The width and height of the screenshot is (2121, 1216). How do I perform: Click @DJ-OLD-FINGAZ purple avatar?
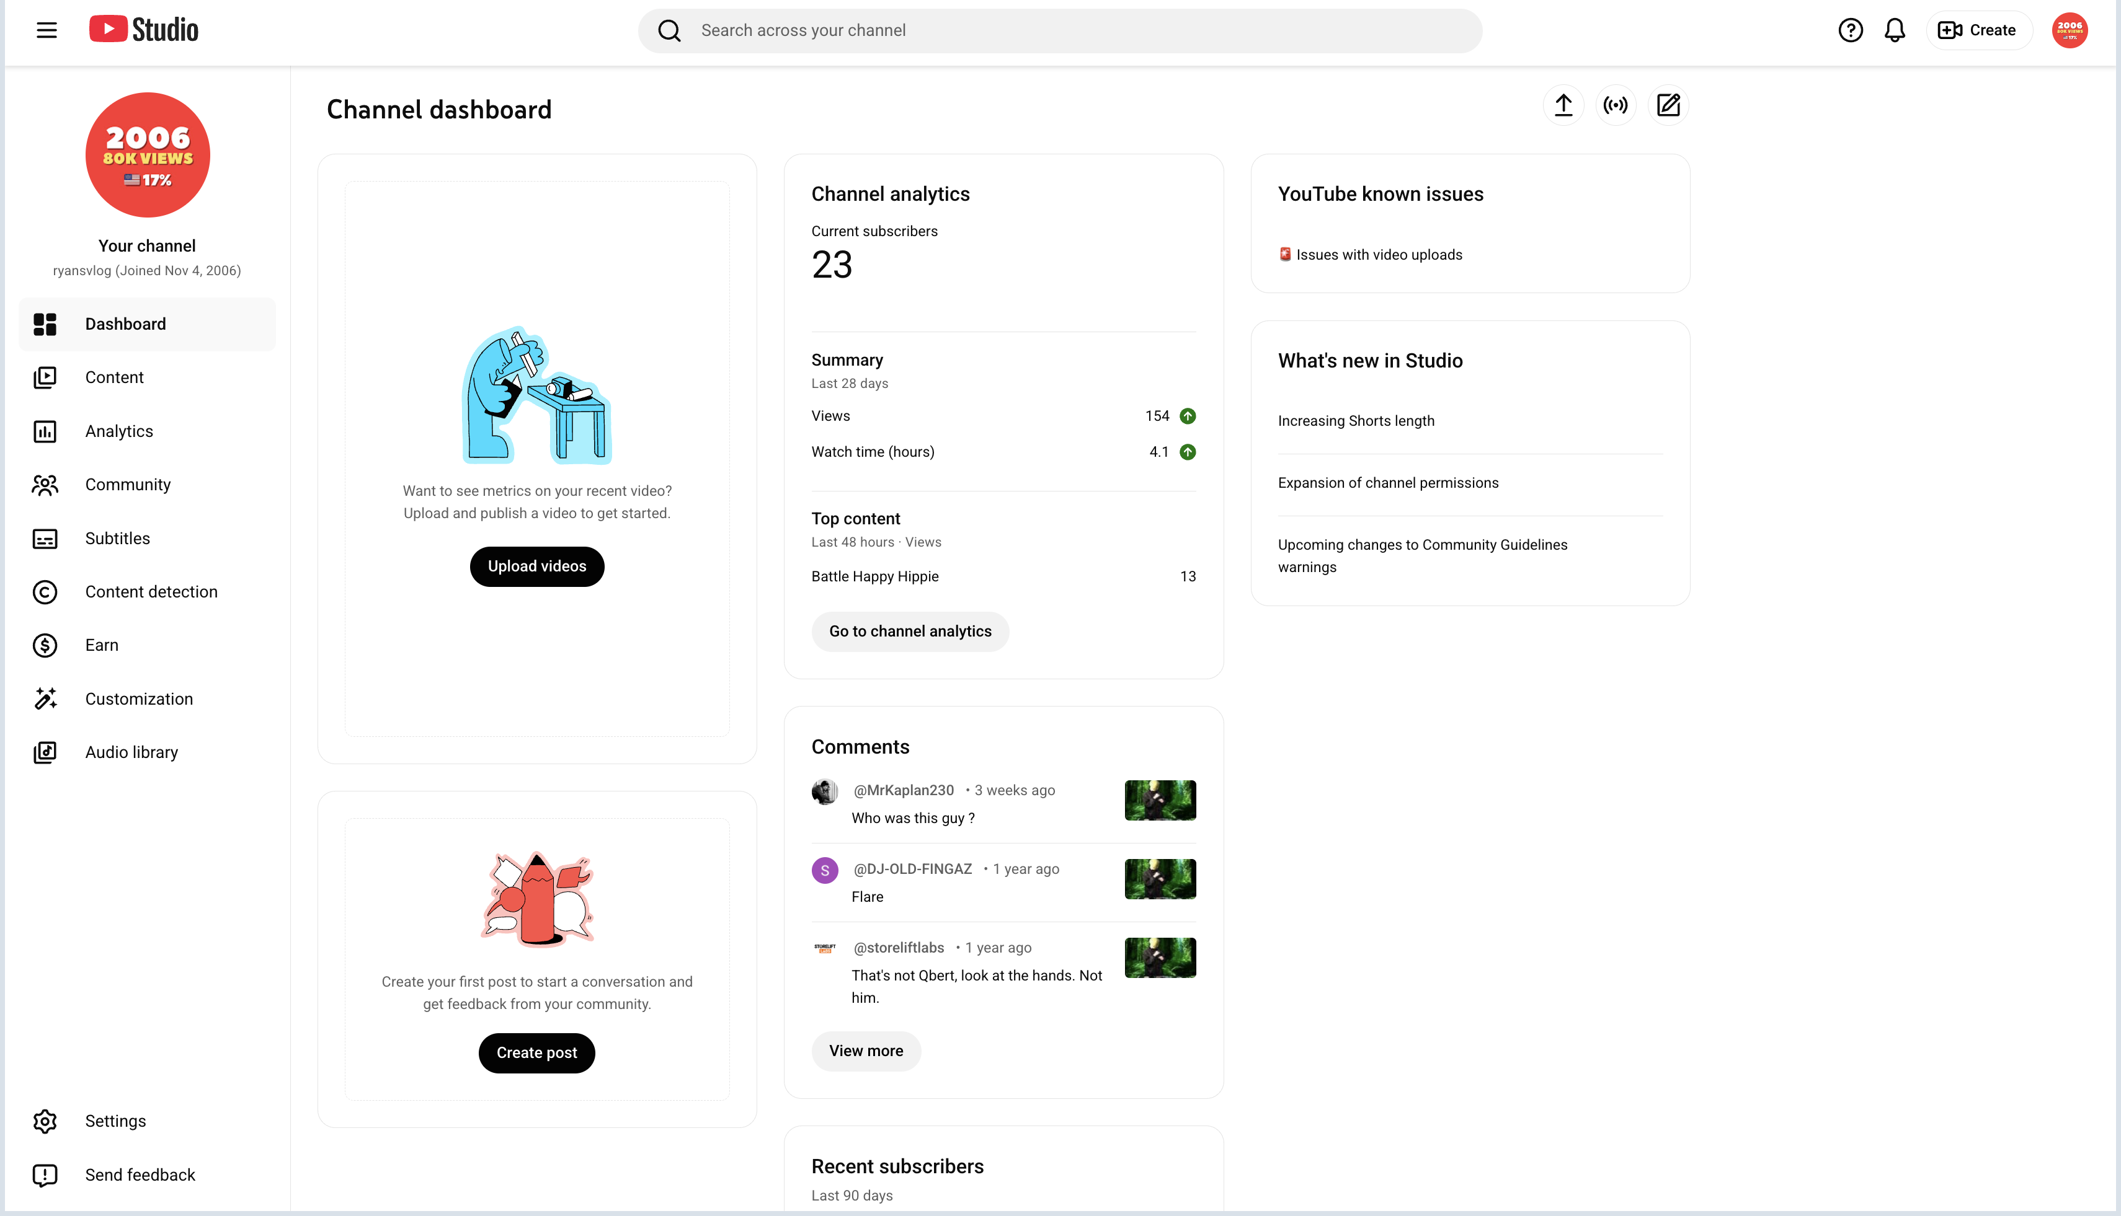click(825, 870)
